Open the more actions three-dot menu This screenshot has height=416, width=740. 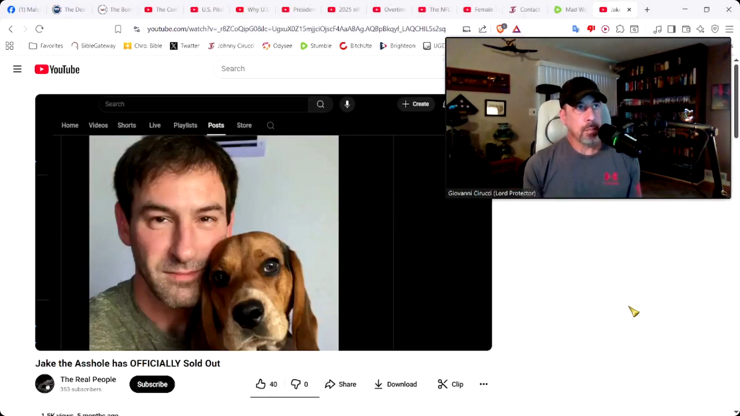click(483, 384)
